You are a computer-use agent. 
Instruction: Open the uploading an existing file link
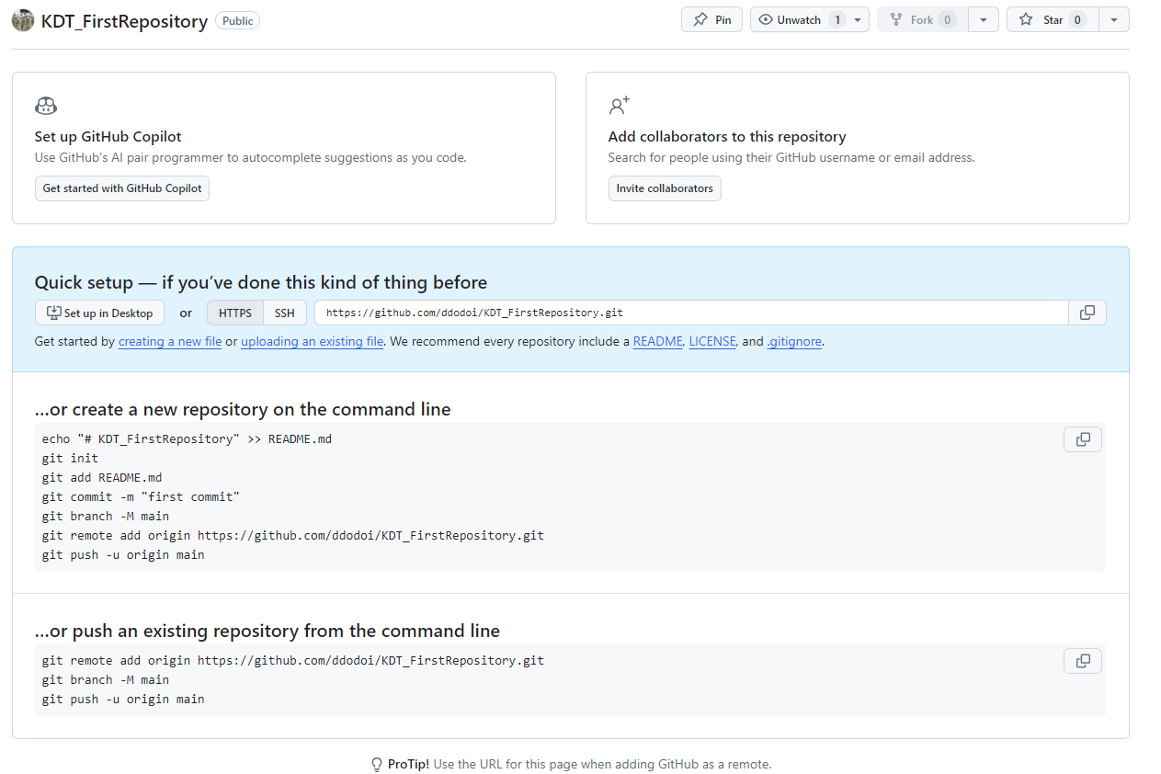coord(313,341)
